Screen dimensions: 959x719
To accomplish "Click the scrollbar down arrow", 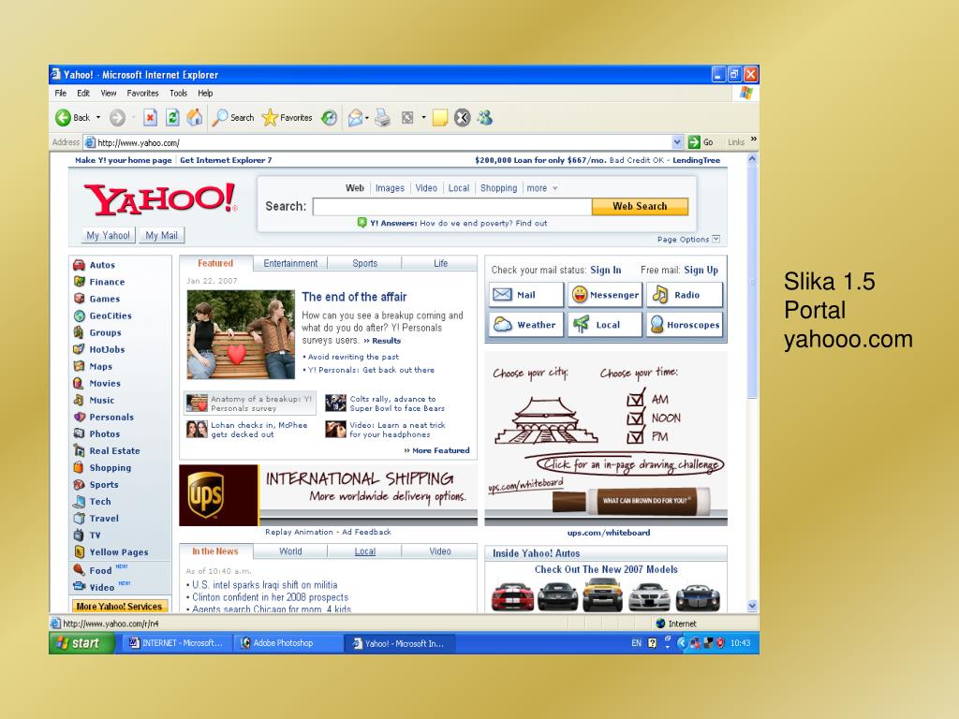I will pyautogui.click(x=752, y=606).
